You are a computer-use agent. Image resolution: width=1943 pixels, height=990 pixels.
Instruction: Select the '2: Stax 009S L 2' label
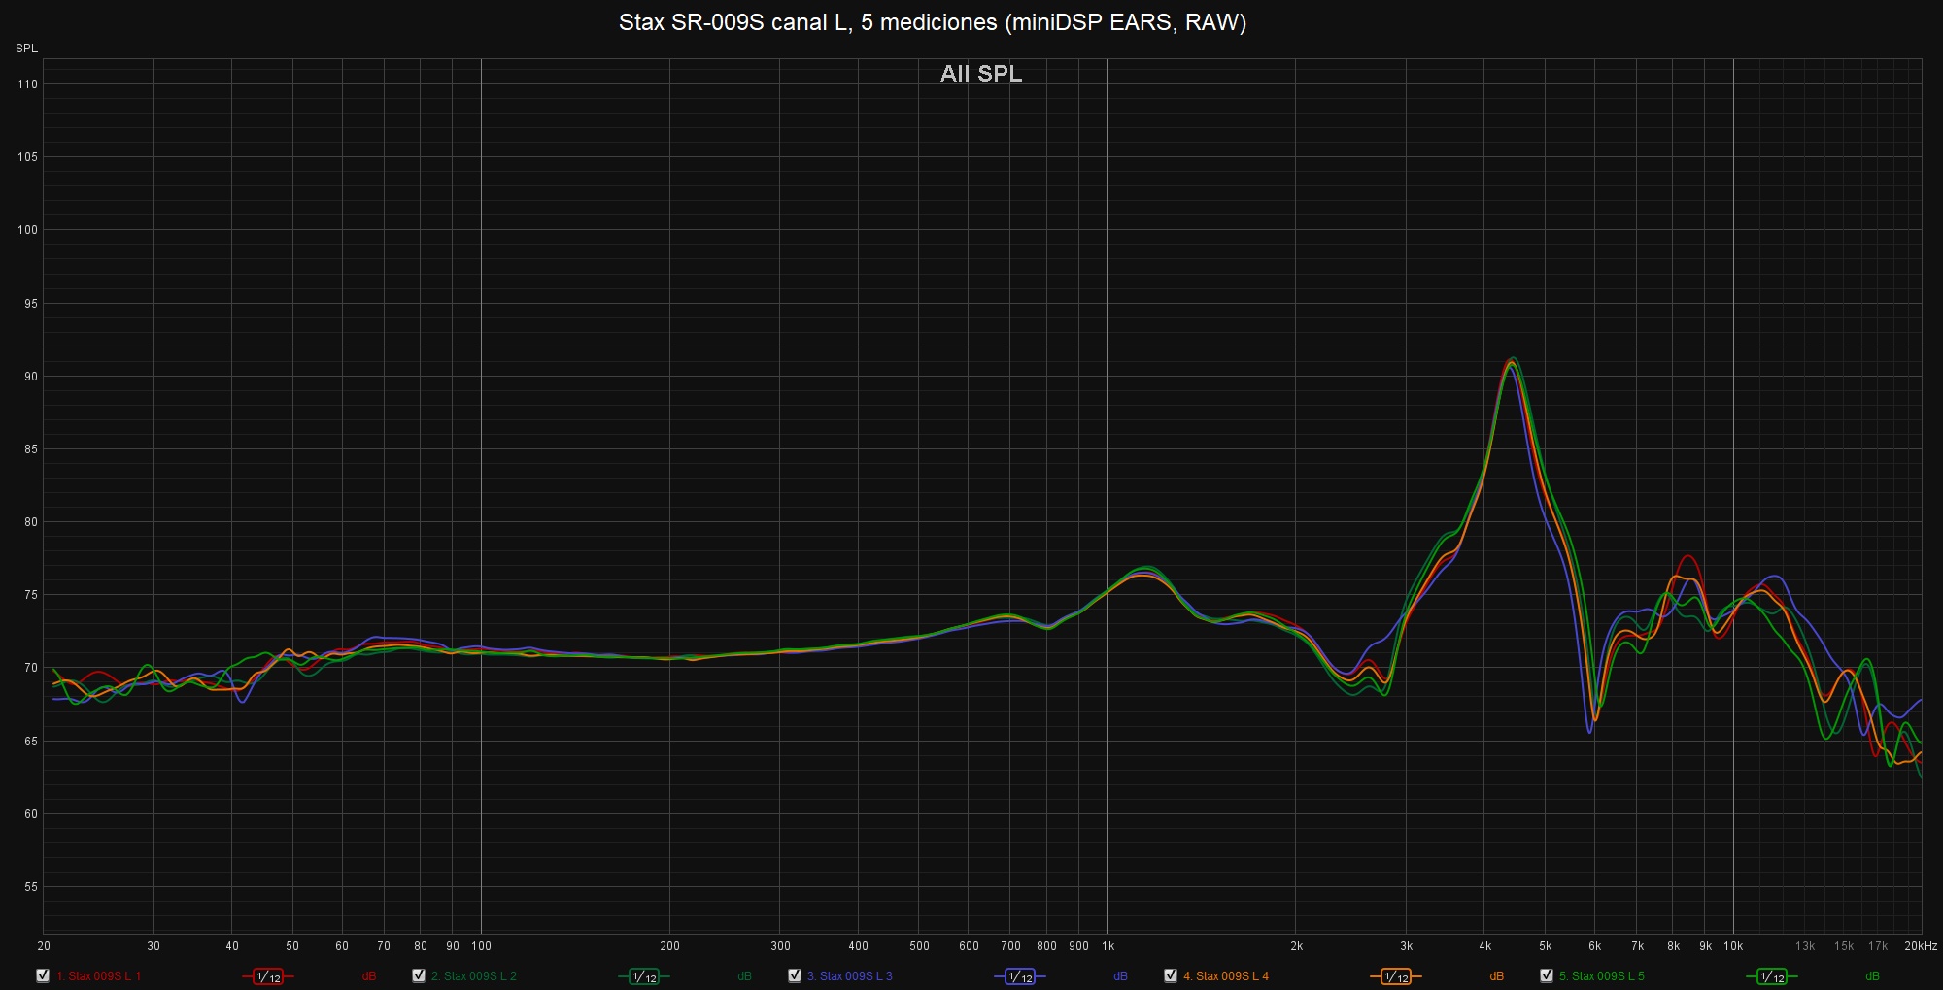click(474, 976)
